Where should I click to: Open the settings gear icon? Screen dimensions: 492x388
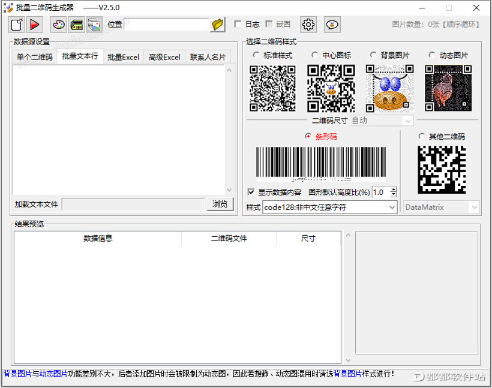pos(308,25)
